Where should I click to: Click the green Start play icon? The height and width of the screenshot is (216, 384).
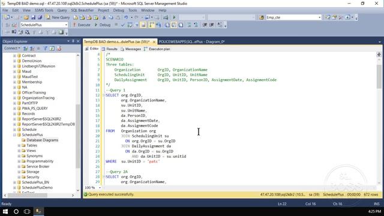pos(175,17)
